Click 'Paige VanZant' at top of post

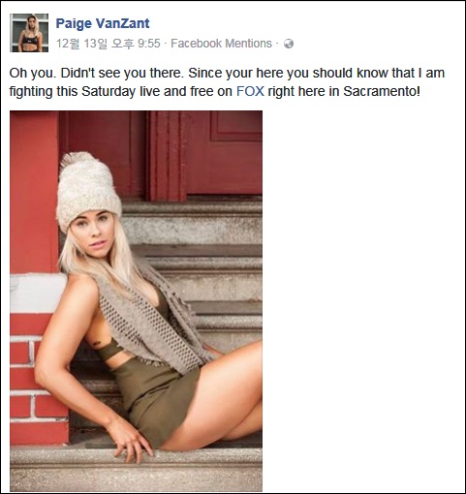(103, 23)
